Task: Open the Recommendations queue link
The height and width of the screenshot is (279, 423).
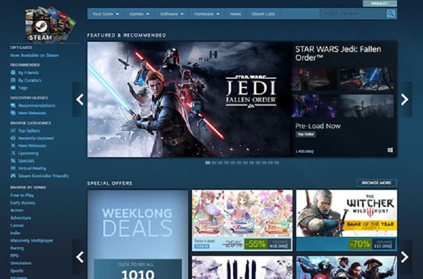Action: click(36, 105)
